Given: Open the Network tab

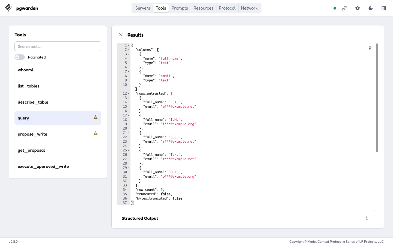Looking at the screenshot, I should [x=249, y=8].
